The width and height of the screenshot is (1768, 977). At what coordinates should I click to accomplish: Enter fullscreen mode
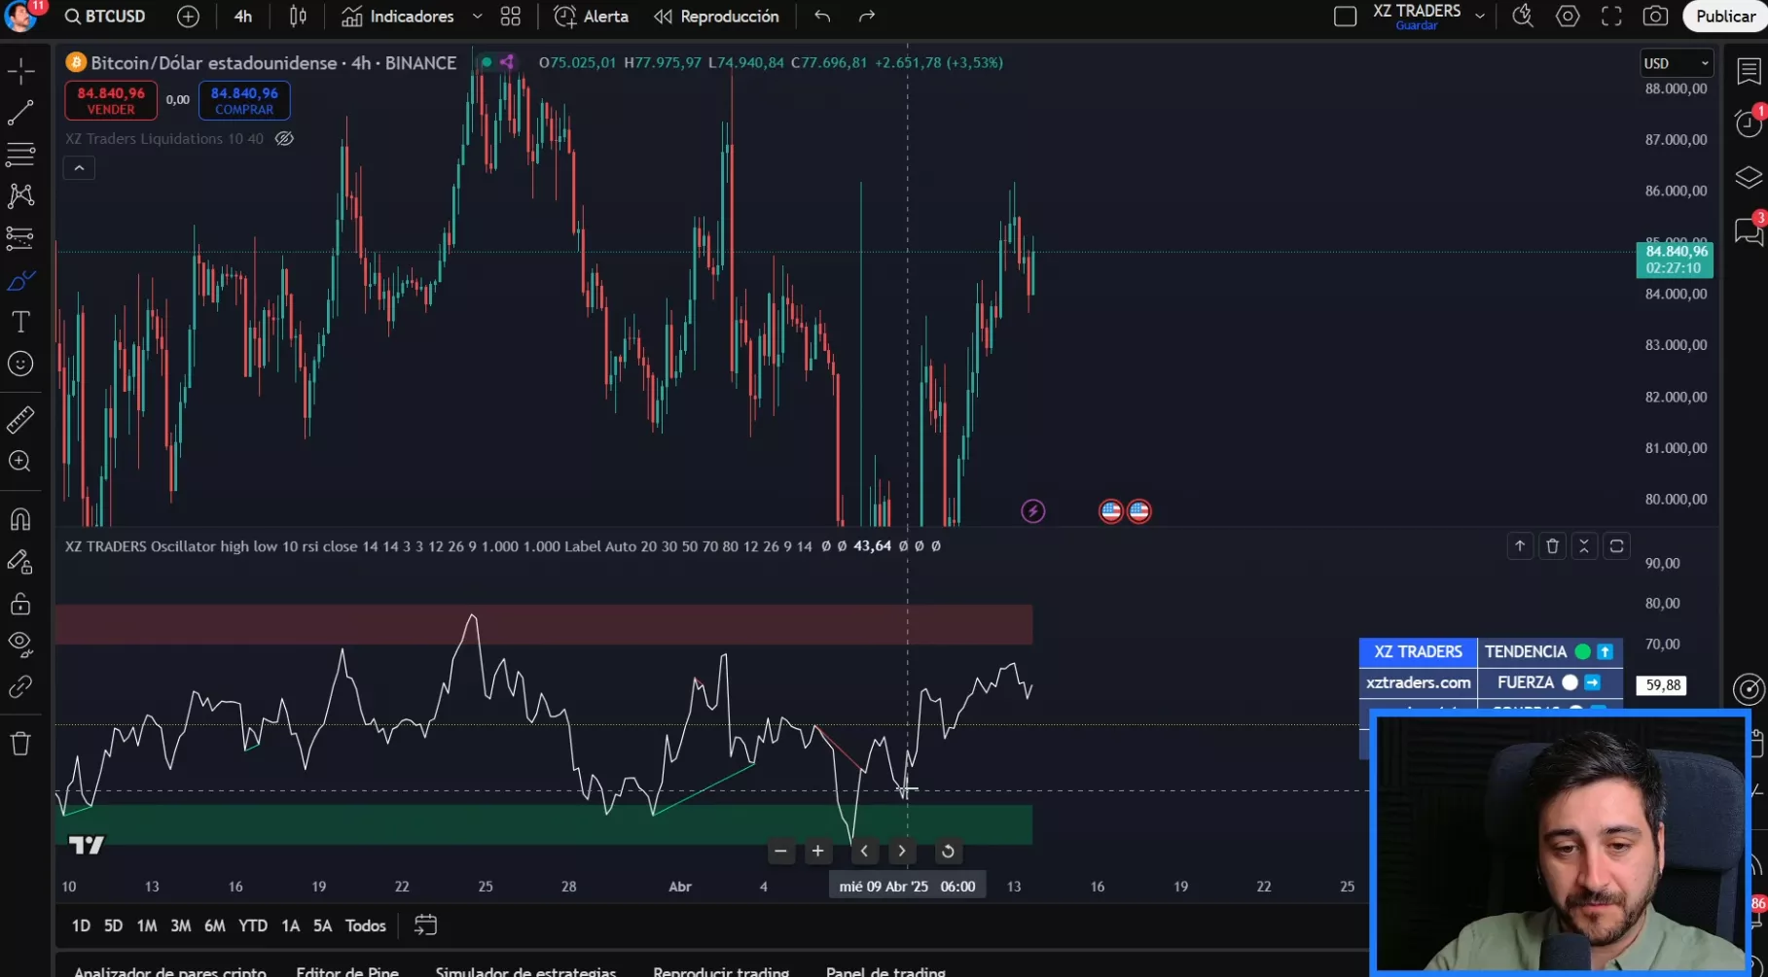[1611, 17]
